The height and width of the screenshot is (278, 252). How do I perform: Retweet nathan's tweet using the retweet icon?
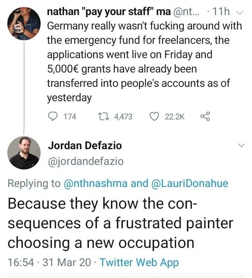point(104,116)
